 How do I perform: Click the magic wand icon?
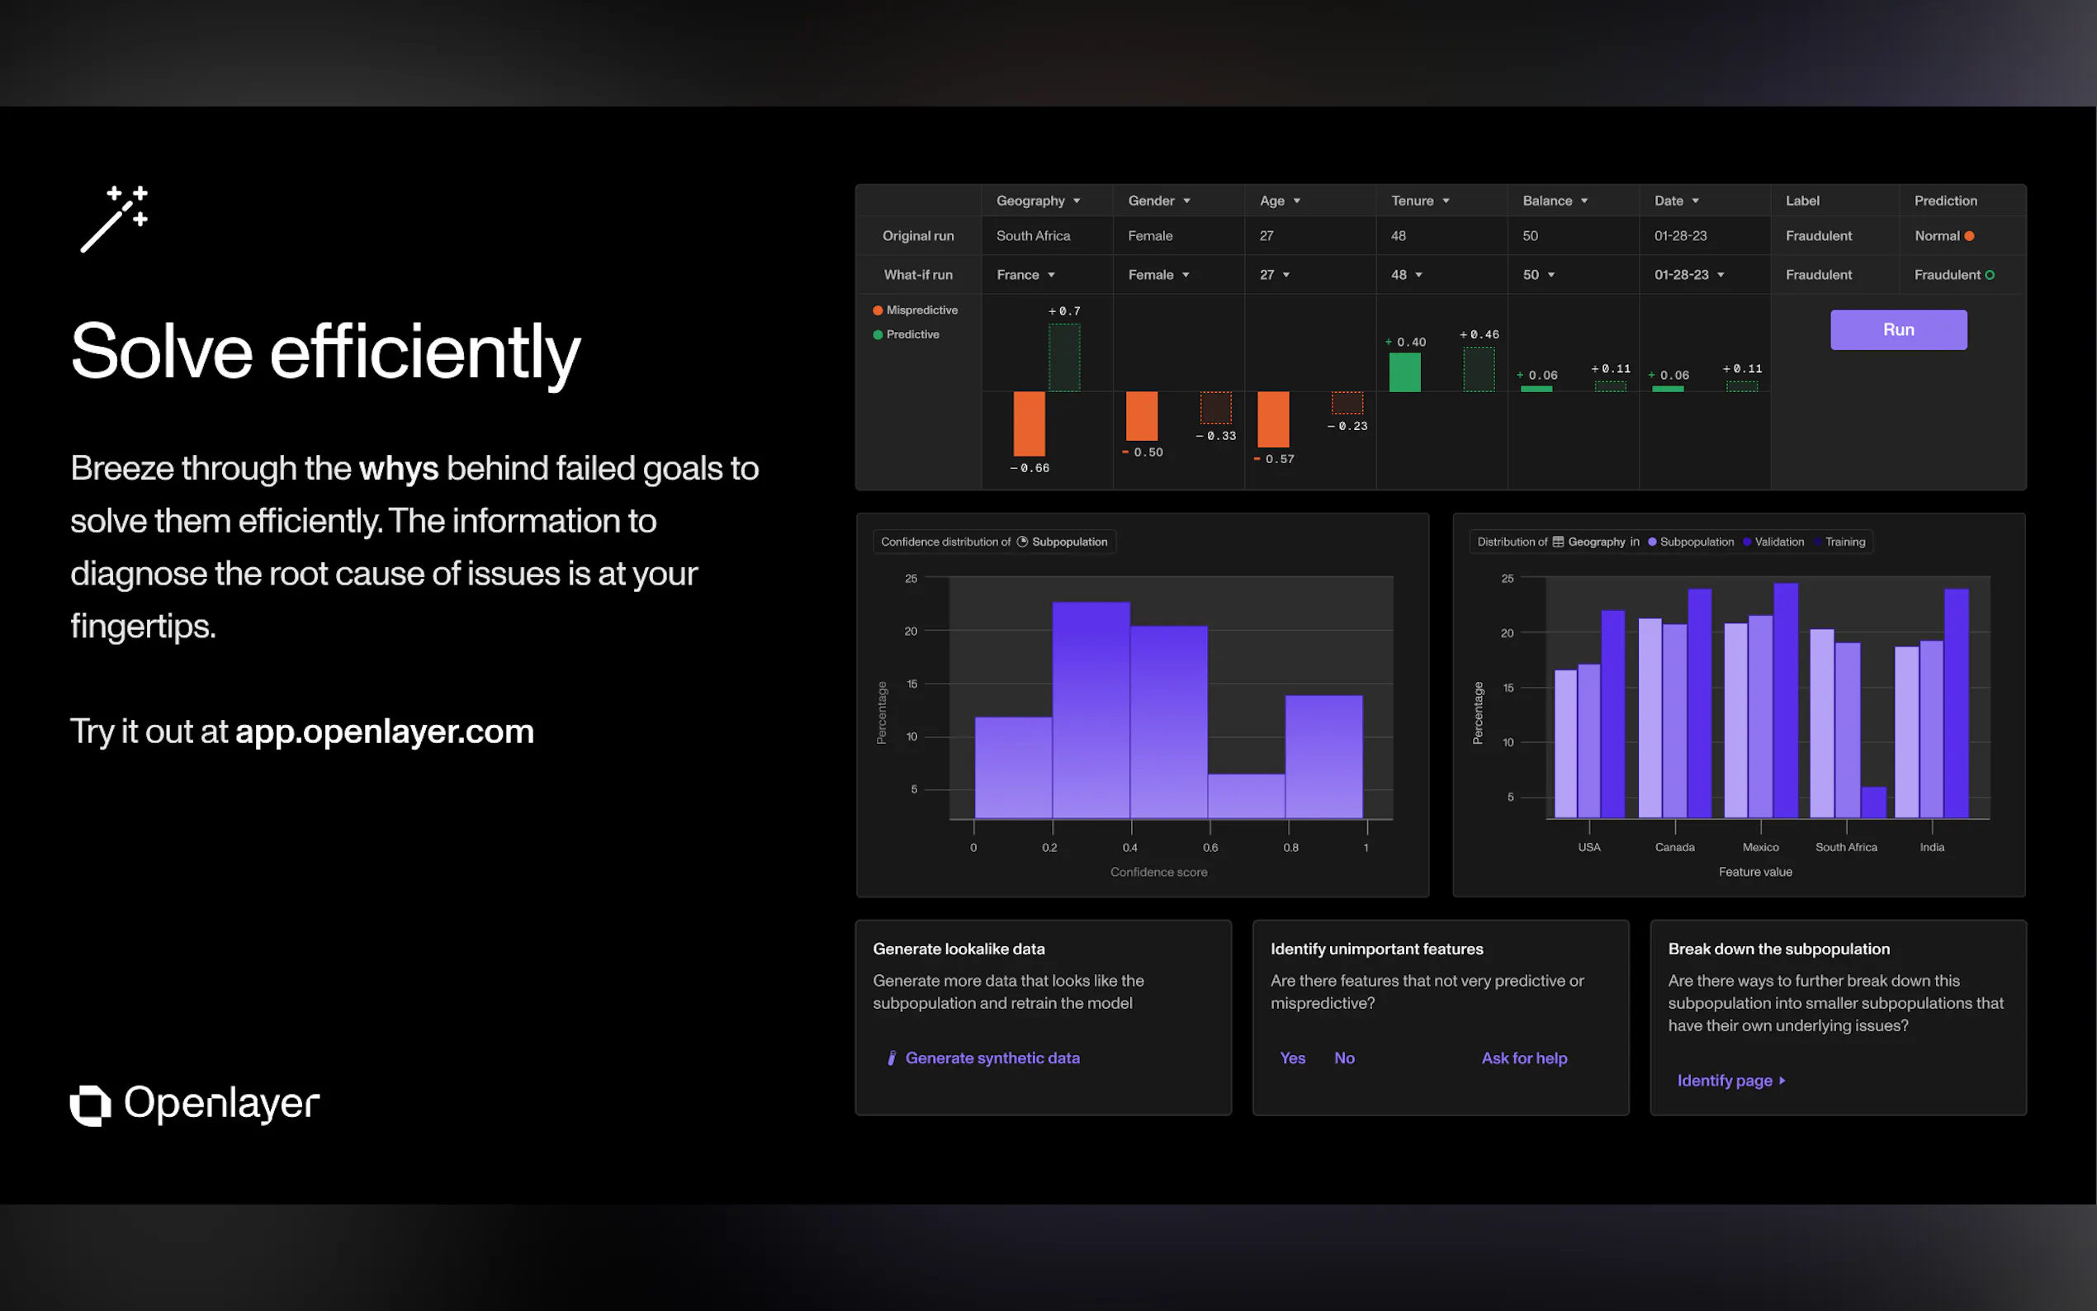coord(114,219)
